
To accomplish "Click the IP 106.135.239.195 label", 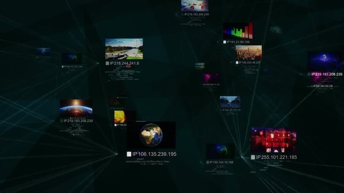I will (x=154, y=154).
